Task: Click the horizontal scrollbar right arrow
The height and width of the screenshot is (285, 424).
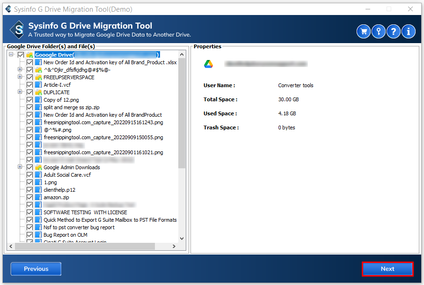Action: (x=174, y=246)
